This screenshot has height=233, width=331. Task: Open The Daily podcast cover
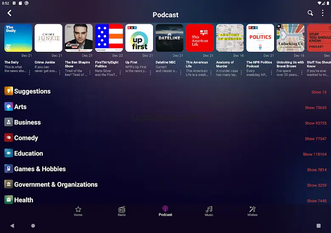(18, 38)
